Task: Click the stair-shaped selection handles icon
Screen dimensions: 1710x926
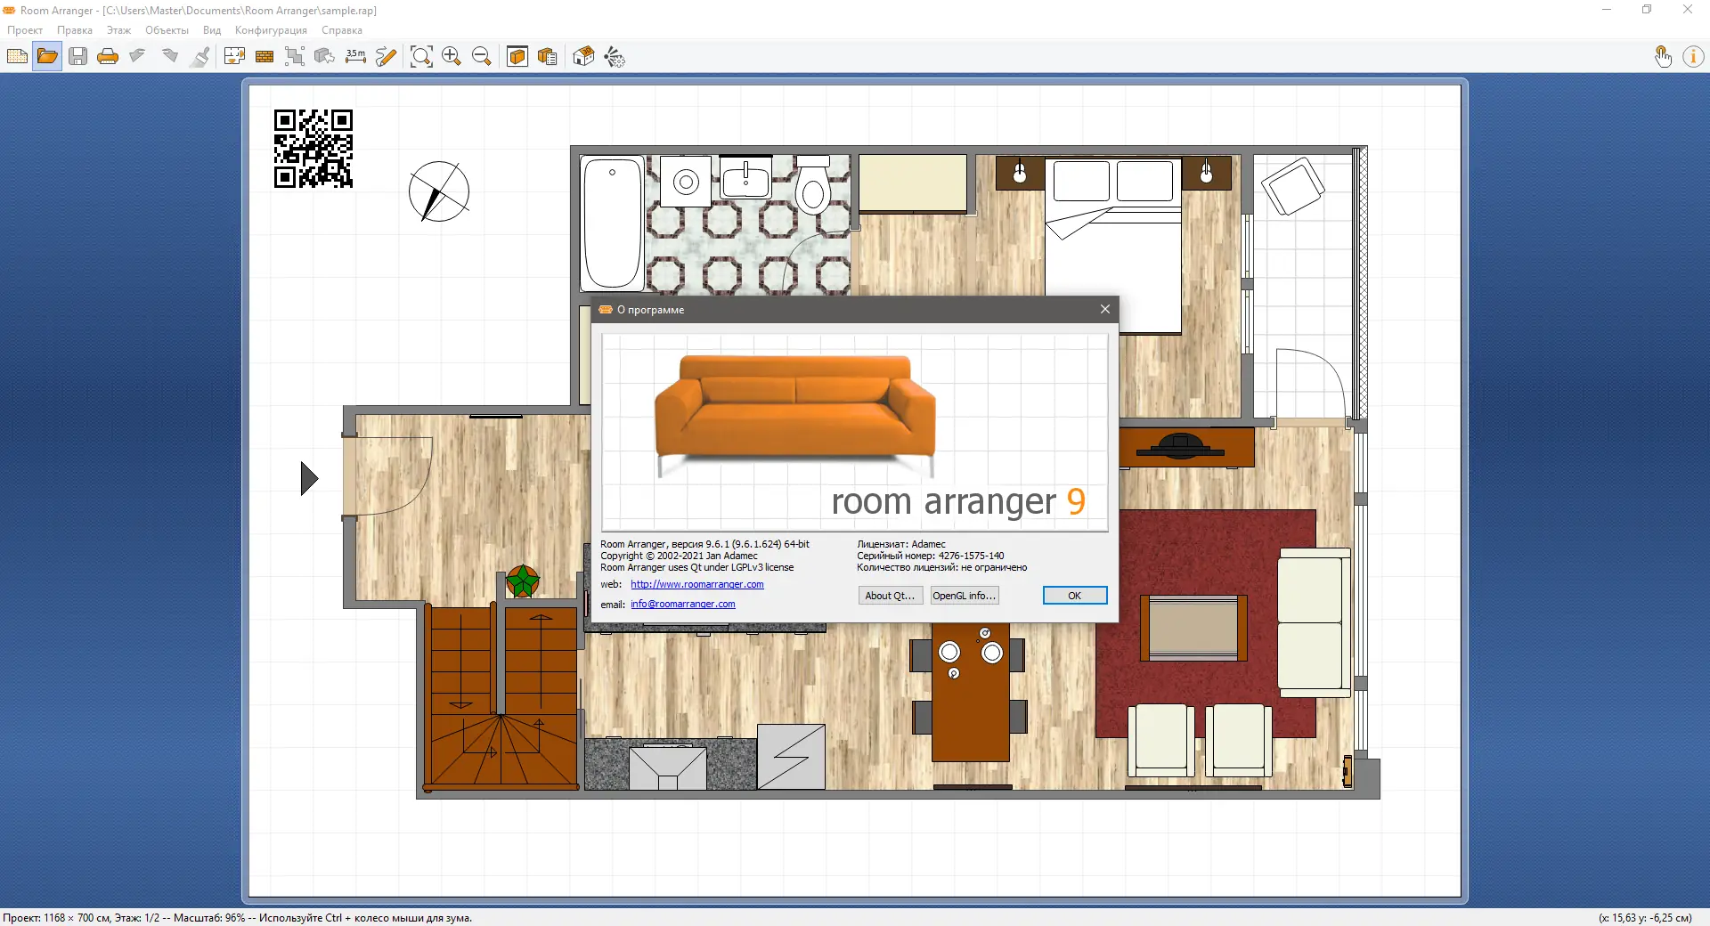Action: coord(295,57)
